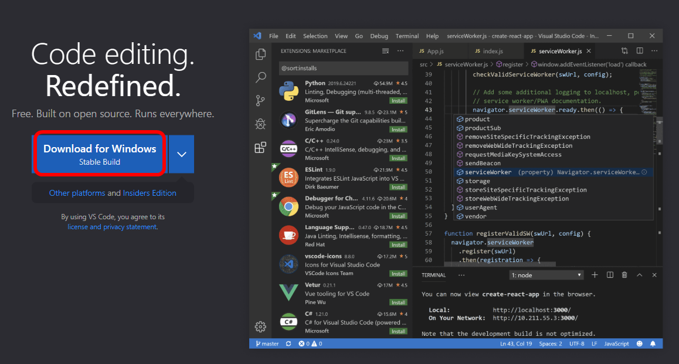Click the Download for Windows button

[100, 154]
